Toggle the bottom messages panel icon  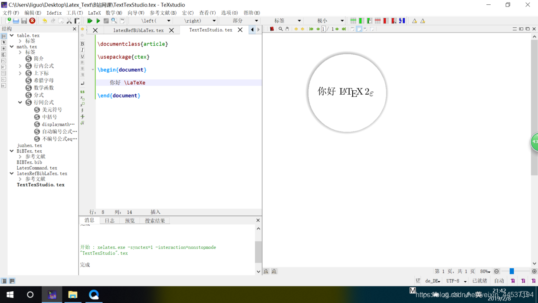click(x=12, y=281)
